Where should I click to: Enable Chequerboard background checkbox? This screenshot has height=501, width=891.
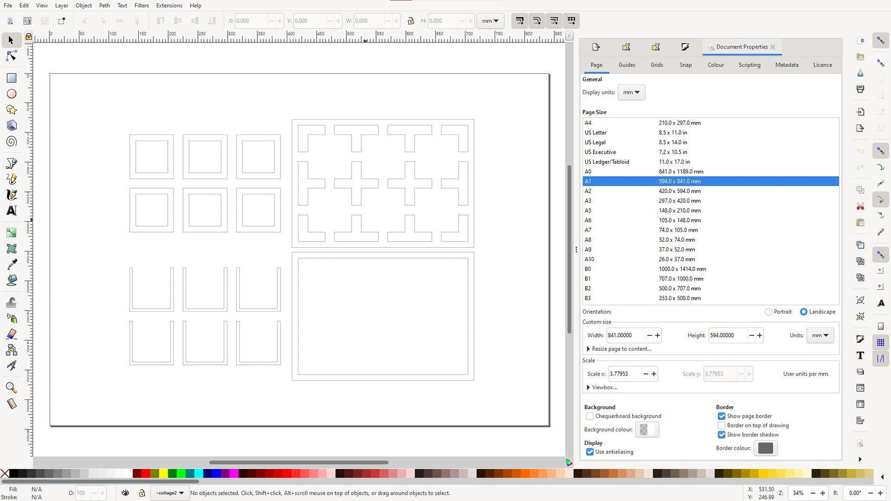click(x=590, y=417)
